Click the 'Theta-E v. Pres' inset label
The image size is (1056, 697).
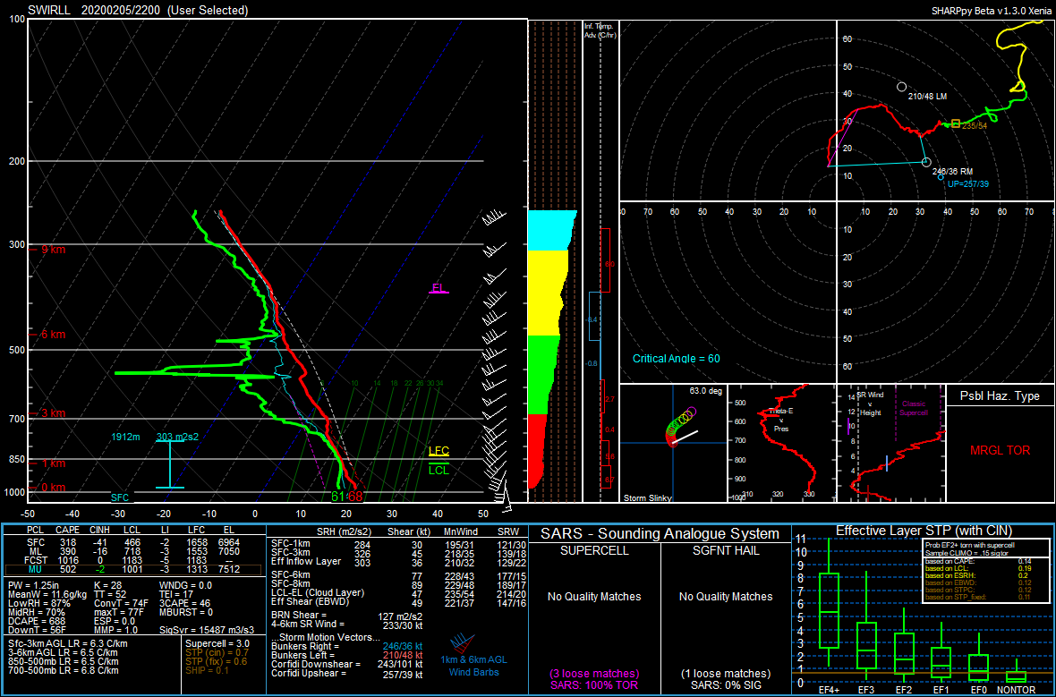pyautogui.click(x=779, y=420)
